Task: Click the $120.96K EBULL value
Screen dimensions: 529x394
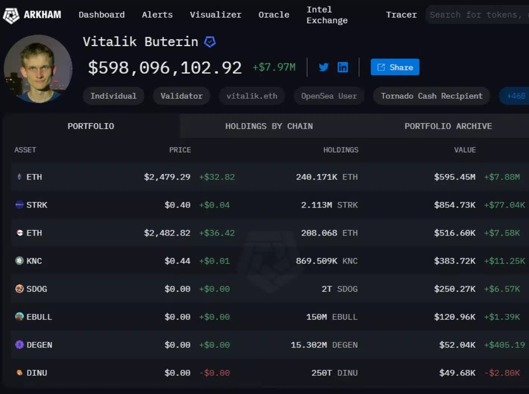Action: 454,317
